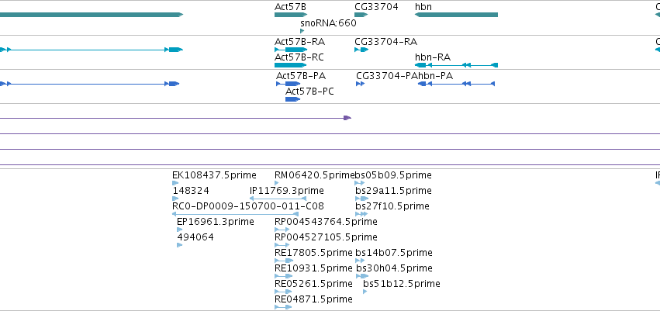Select the EK108437.5prime EST arrow
Image resolution: width=660 pixels, height=311 pixels.
click(175, 183)
